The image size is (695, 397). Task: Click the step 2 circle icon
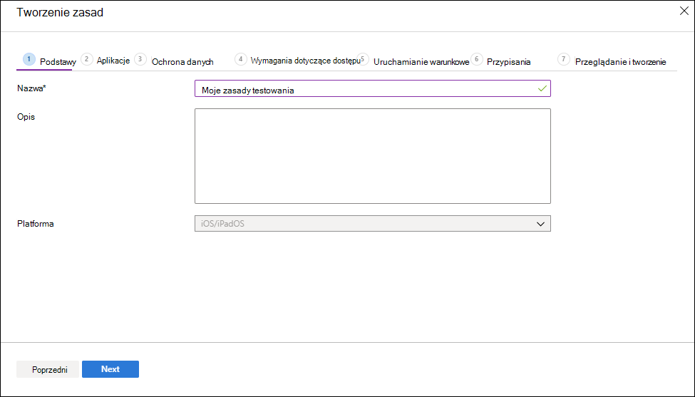87,59
